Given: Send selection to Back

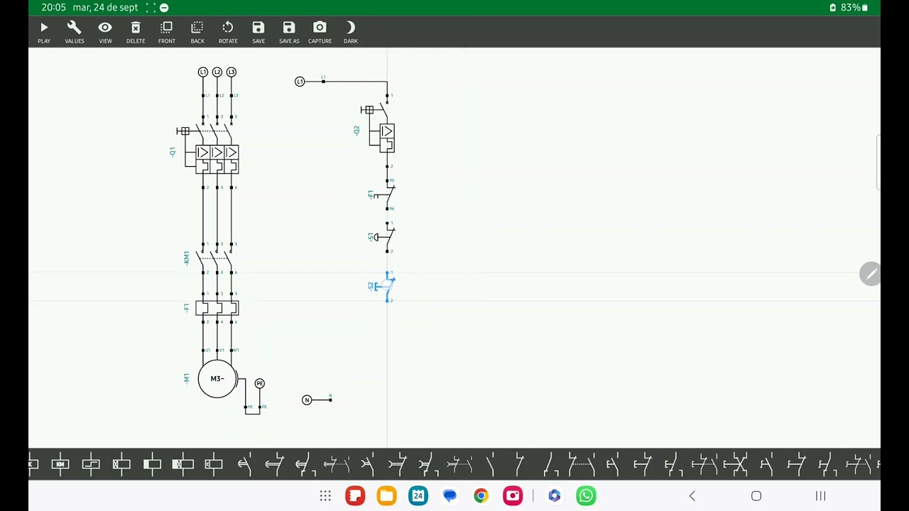Looking at the screenshot, I should (x=197, y=32).
